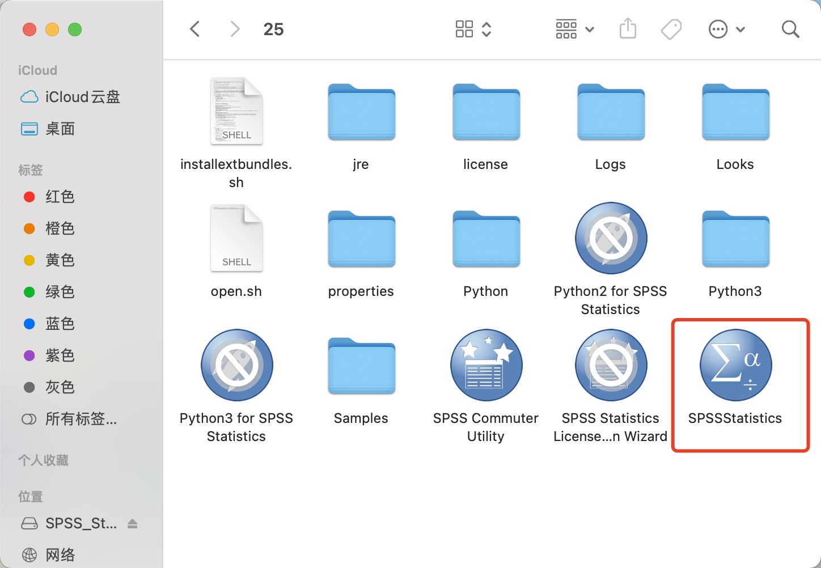Minimize window with the yellow button
The height and width of the screenshot is (568, 821).
pyautogui.click(x=52, y=29)
